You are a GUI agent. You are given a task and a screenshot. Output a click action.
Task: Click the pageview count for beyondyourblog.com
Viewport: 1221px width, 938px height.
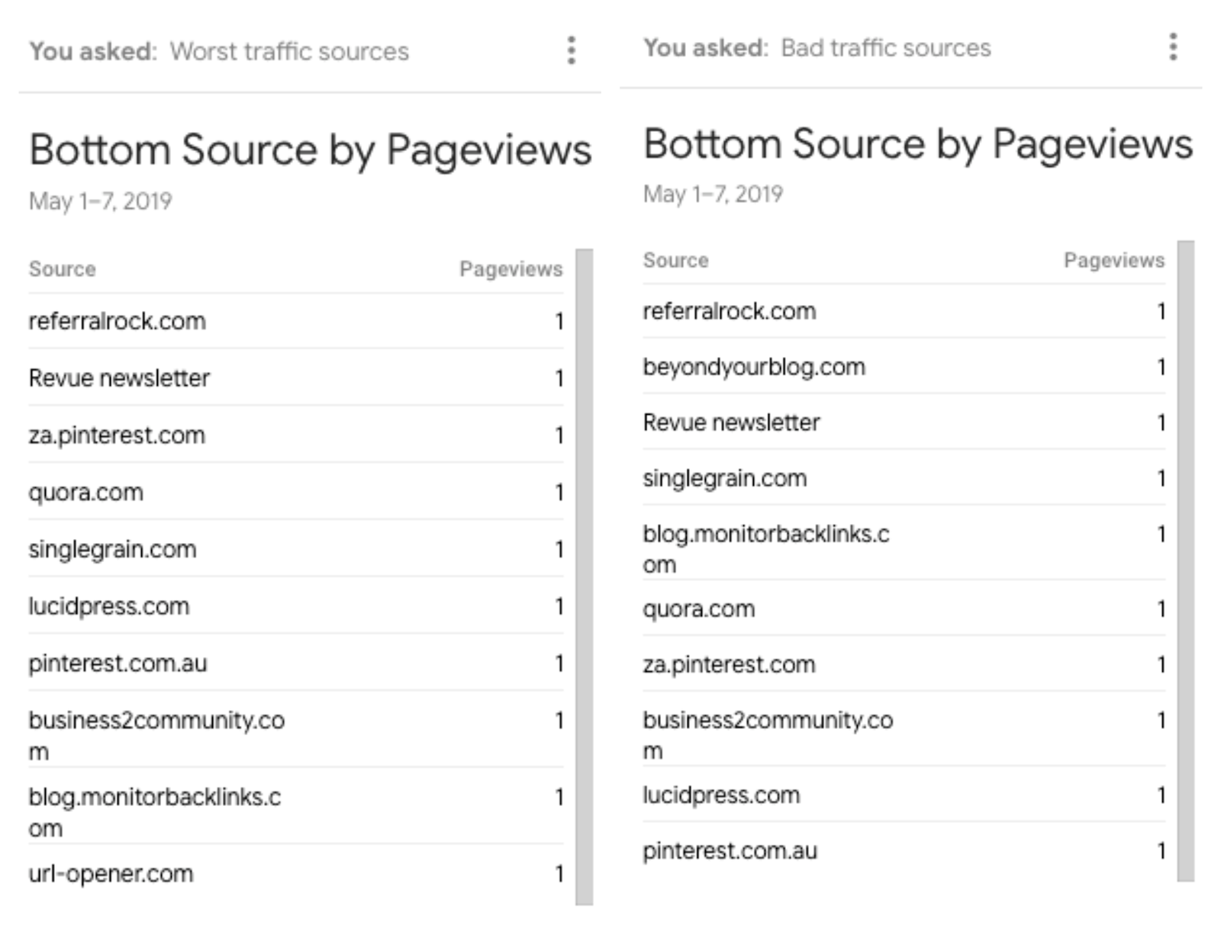pyautogui.click(x=1161, y=368)
